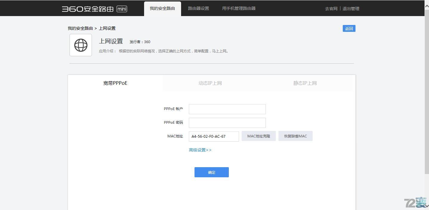Switch to 动态IP上网 mode
429x210 pixels.
tap(210, 83)
